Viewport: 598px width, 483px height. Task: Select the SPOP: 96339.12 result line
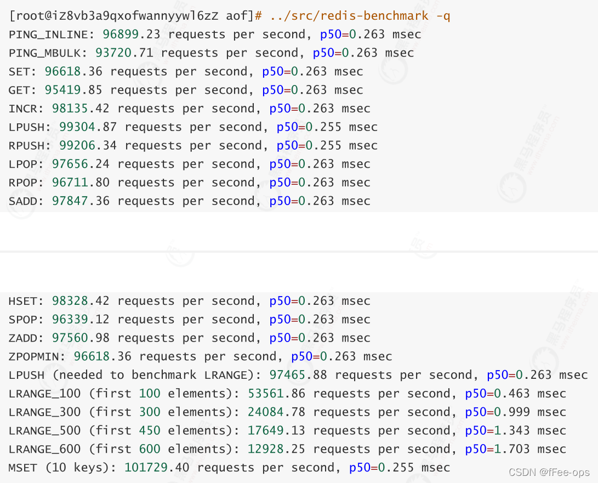190,319
